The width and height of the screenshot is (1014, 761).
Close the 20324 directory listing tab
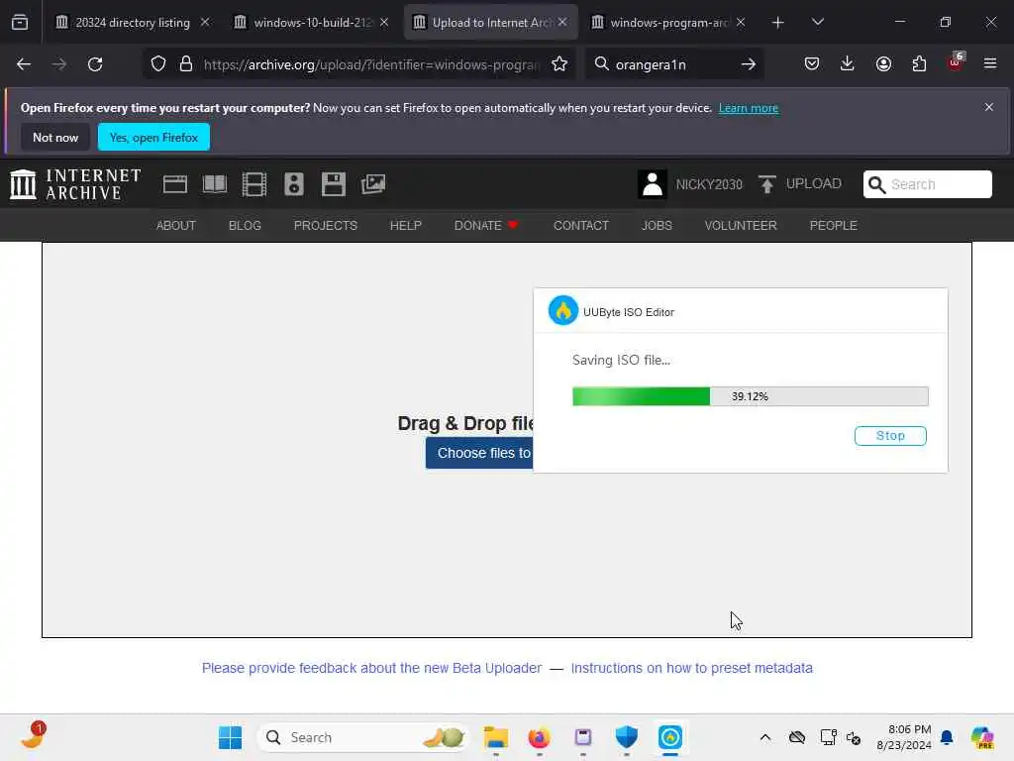point(204,22)
